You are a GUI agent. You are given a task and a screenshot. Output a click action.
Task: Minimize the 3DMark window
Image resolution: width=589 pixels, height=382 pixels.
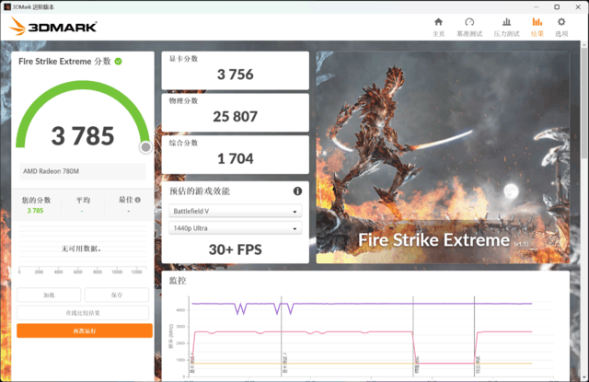(536, 6)
